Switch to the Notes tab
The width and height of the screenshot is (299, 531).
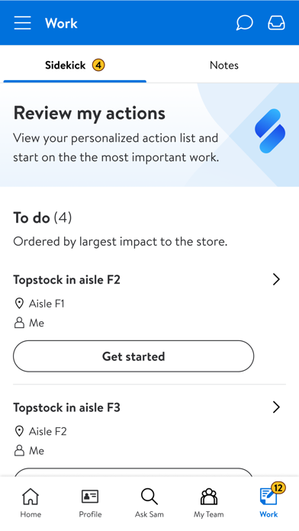(x=223, y=65)
